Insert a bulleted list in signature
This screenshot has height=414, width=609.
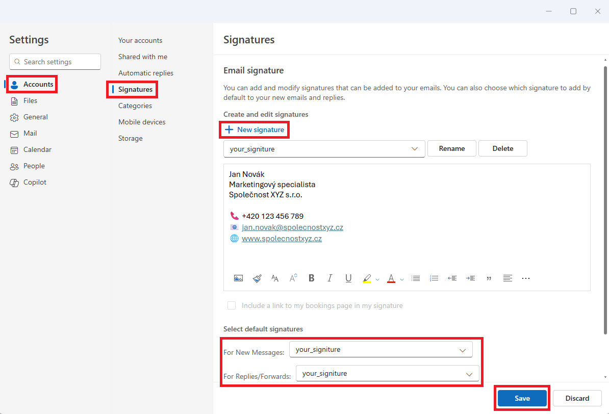pyautogui.click(x=416, y=278)
